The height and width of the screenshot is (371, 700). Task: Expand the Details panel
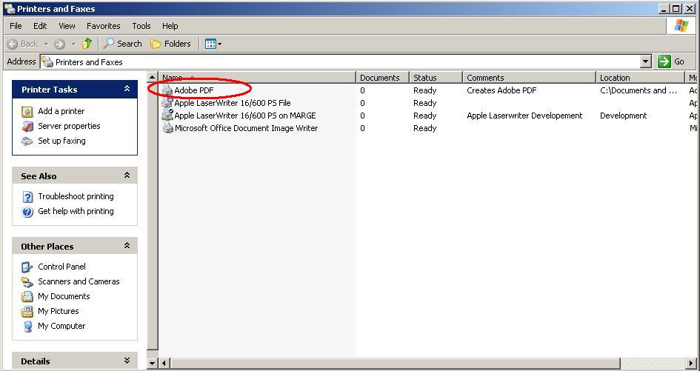(127, 361)
